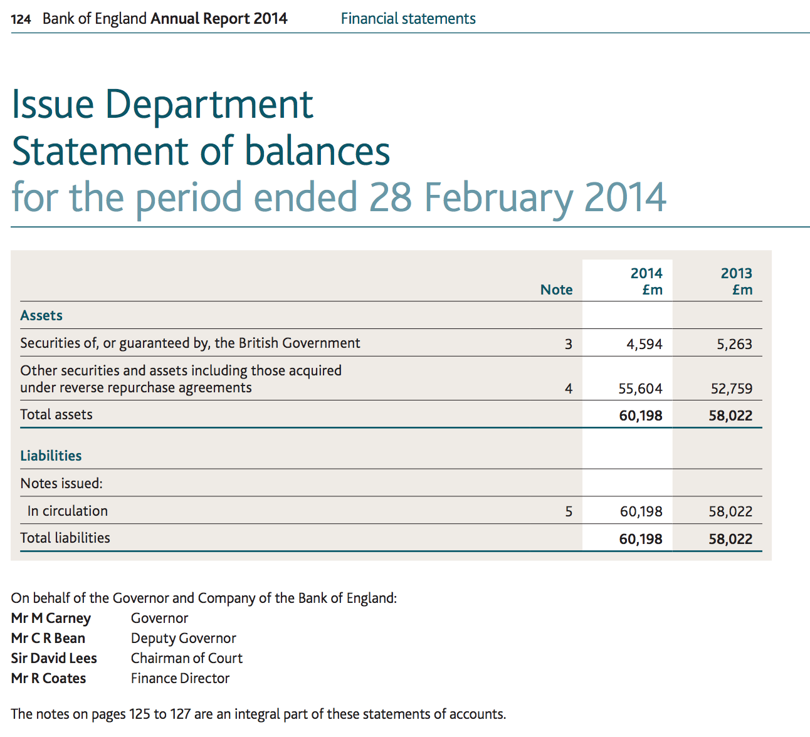Click page number 124 in header
The width and height of the screenshot is (810, 737).
pos(21,19)
